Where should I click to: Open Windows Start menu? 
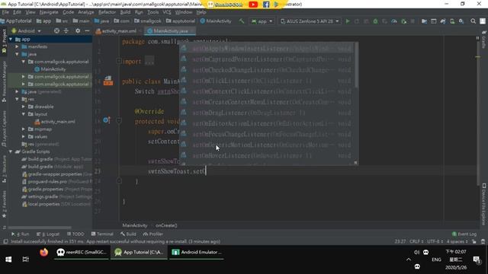8,259
